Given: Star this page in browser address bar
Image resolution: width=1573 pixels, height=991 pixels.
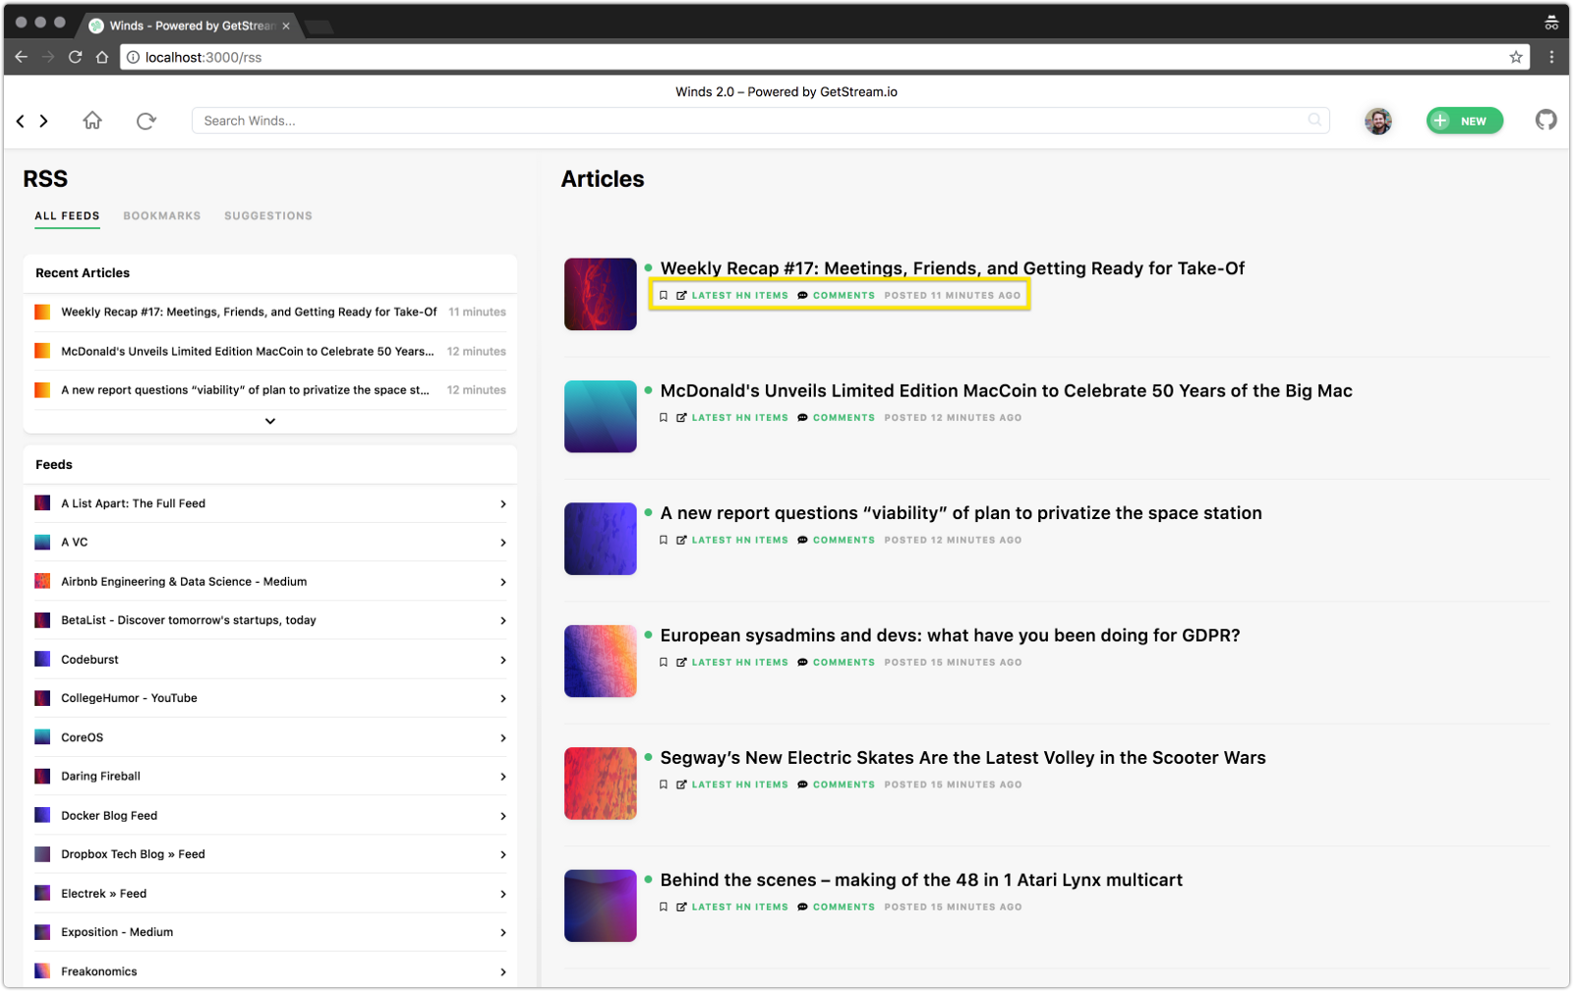Looking at the screenshot, I should [1516, 57].
